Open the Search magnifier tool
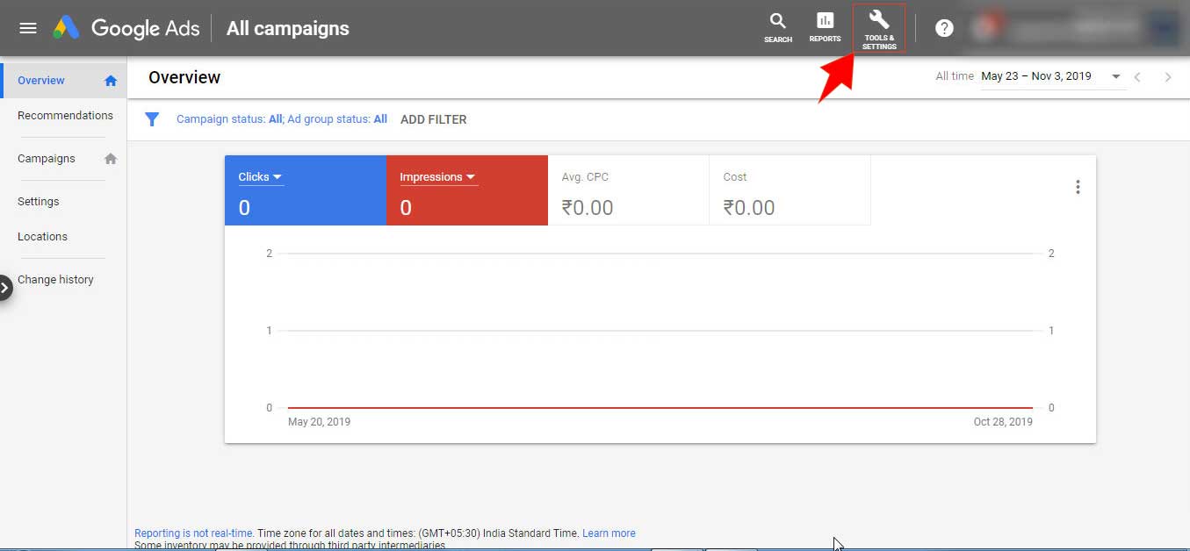 tap(777, 28)
